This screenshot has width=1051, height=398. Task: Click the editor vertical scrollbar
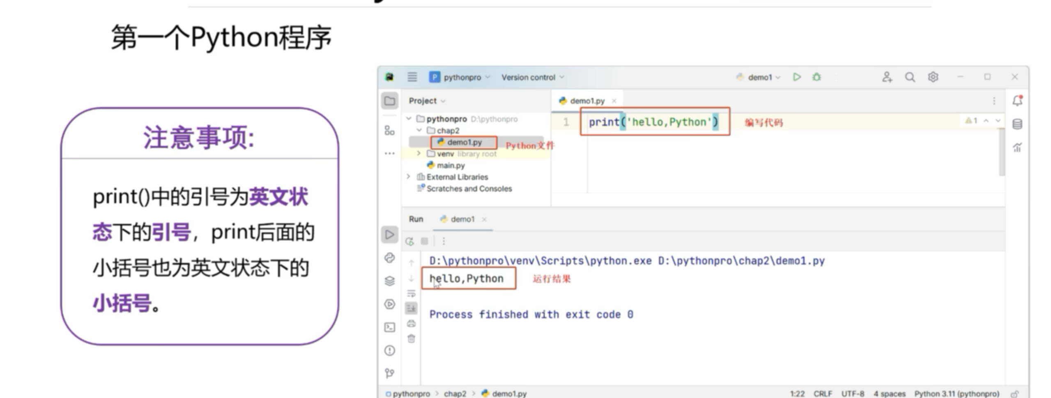pyautogui.click(x=1002, y=152)
